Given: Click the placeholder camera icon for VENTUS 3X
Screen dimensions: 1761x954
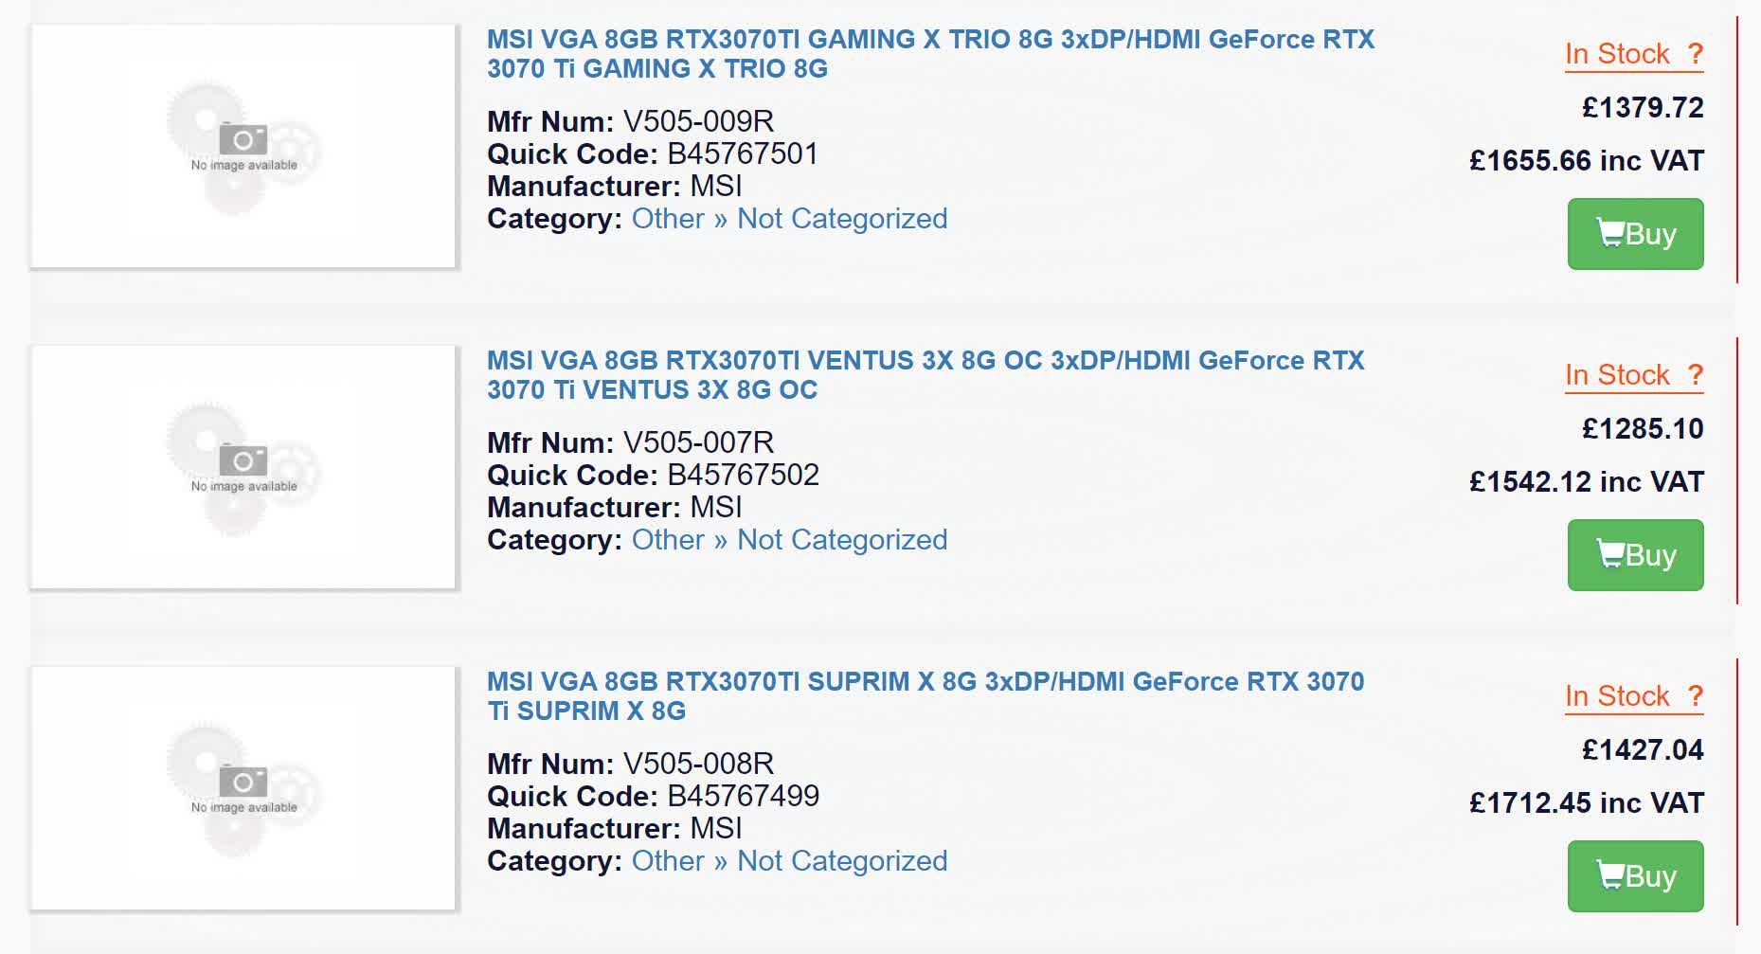Looking at the screenshot, I should [x=243, y=461].
